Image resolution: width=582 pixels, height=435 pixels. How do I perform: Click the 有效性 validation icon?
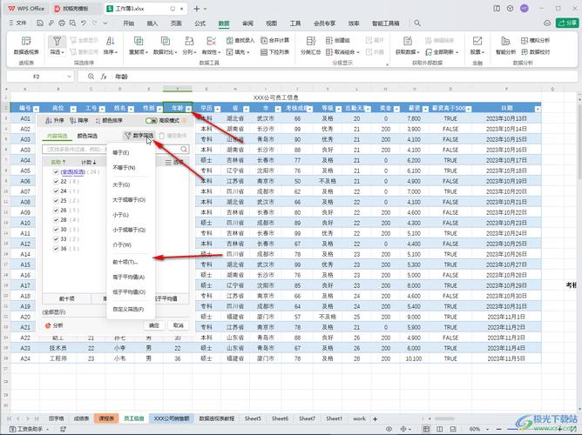211,41
